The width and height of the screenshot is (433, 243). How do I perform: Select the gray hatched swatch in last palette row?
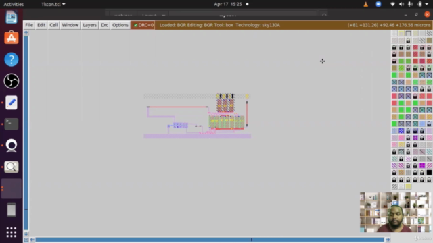(394, 186)
